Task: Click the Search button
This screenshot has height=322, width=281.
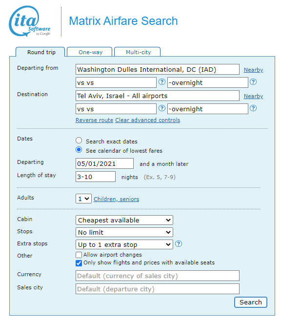Action: [251, 302]
